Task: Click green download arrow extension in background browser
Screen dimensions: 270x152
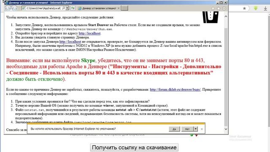Action: coord(256,8)
